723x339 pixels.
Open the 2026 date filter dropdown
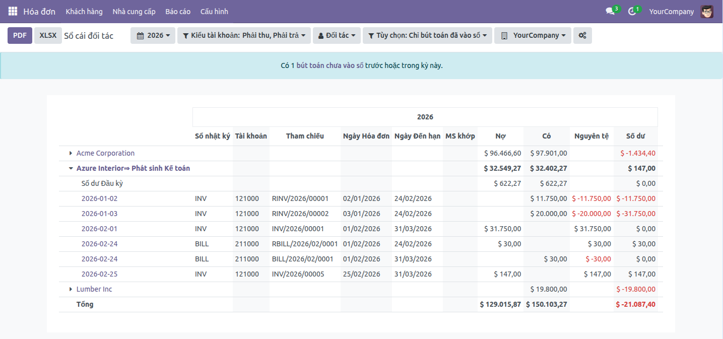click(x=153, y=35)
